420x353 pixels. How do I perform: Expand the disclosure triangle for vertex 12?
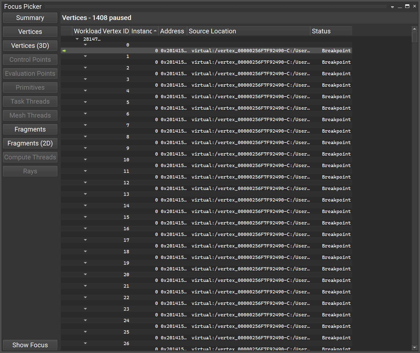click(85, 182)
